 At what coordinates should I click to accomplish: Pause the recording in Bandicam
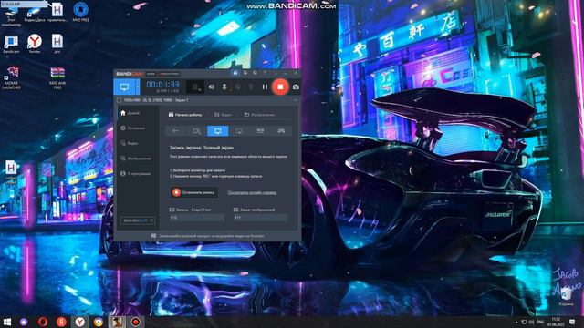tap(265, 87)
